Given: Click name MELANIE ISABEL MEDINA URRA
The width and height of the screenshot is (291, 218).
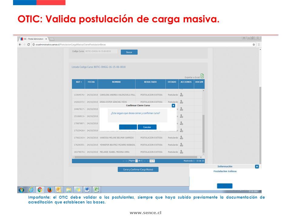Looking at the screenshot, I should 115,152.
